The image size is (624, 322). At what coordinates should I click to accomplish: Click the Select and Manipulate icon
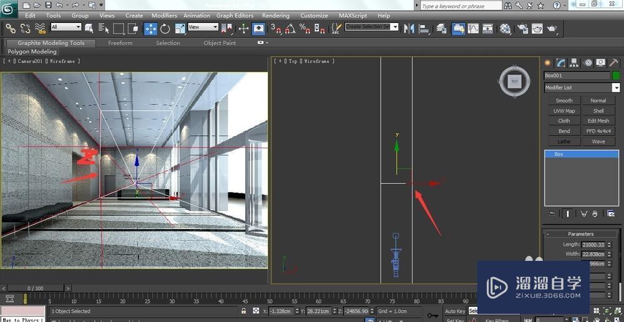click(x=243, y=28)
